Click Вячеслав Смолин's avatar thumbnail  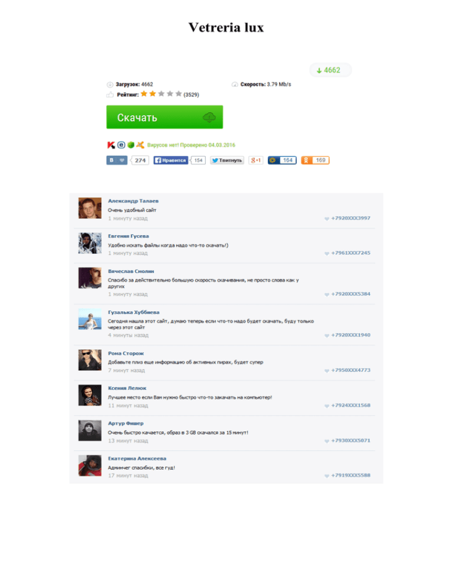90,278
